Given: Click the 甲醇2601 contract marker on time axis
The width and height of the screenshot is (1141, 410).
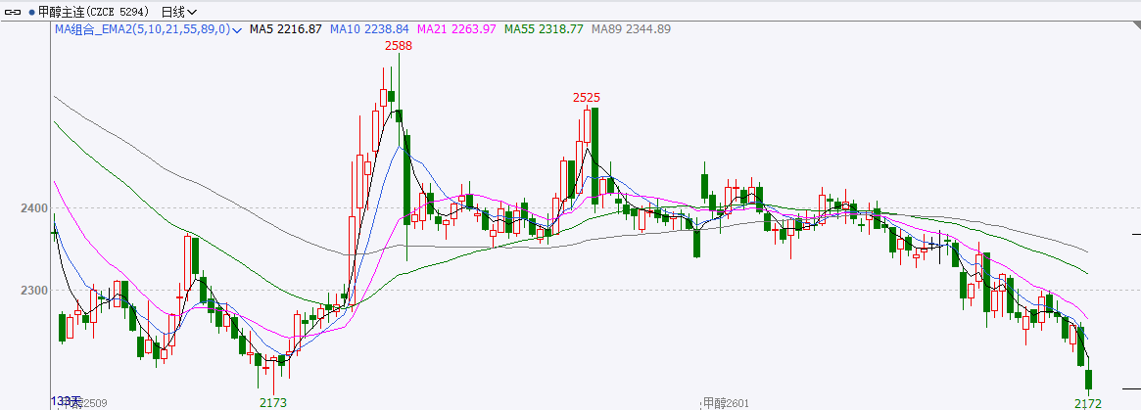Looking at the screenshot, I should click(x=726, y=402).
